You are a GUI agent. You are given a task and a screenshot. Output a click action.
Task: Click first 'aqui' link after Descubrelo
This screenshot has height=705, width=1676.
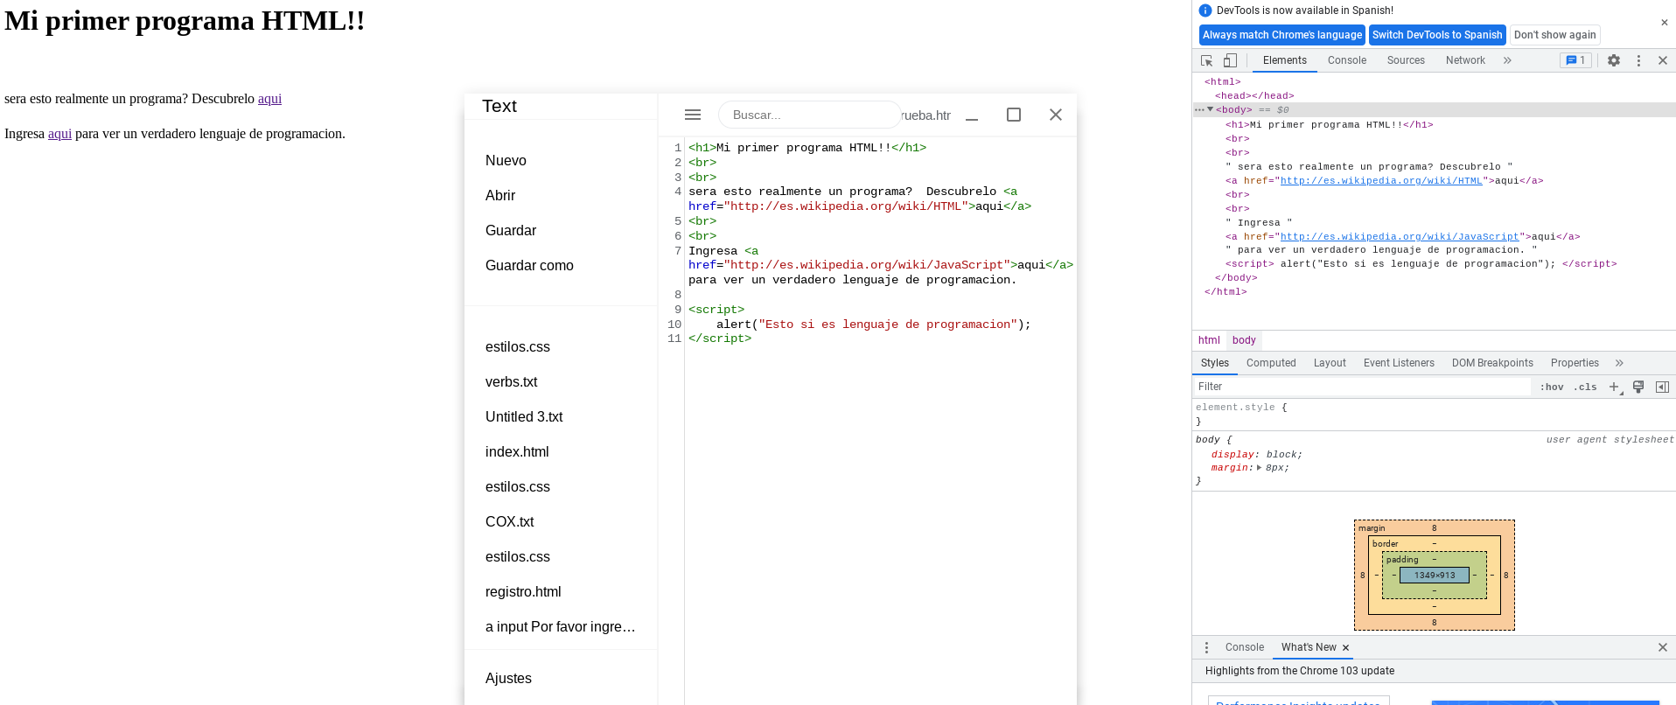click(x=269, y=99)
